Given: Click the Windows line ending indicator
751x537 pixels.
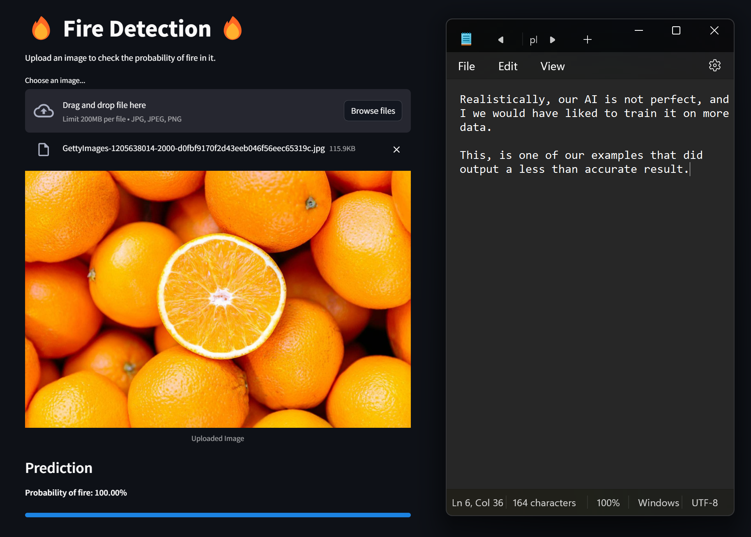Looking at the screenshot, I should [x=658, y=503].
